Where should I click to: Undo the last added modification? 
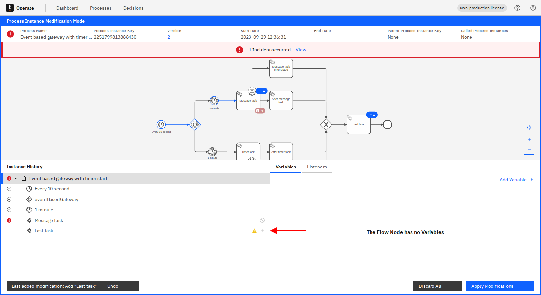click(113, 286)
